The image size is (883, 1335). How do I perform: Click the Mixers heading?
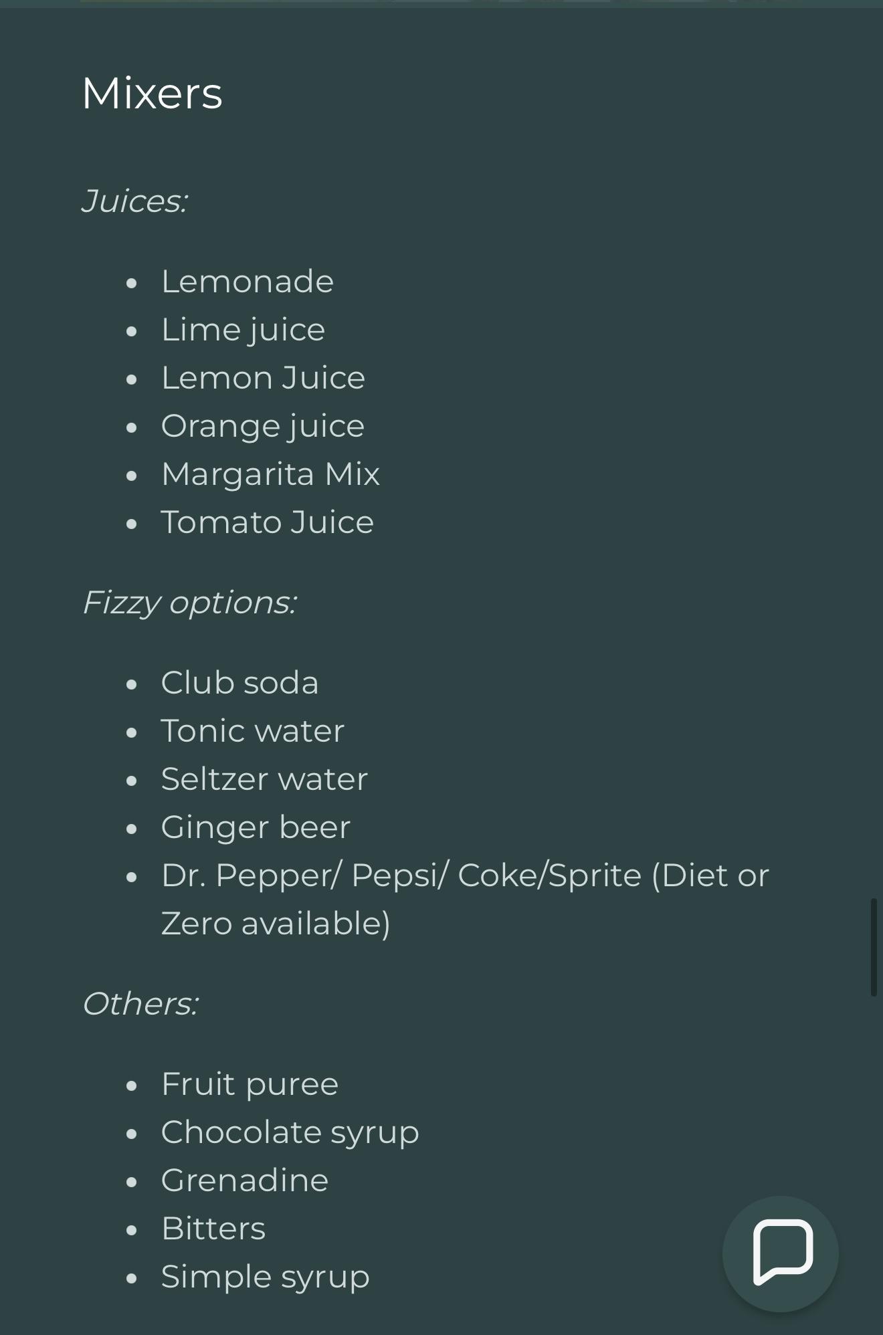pyautogui.click(x=152, y=93)
